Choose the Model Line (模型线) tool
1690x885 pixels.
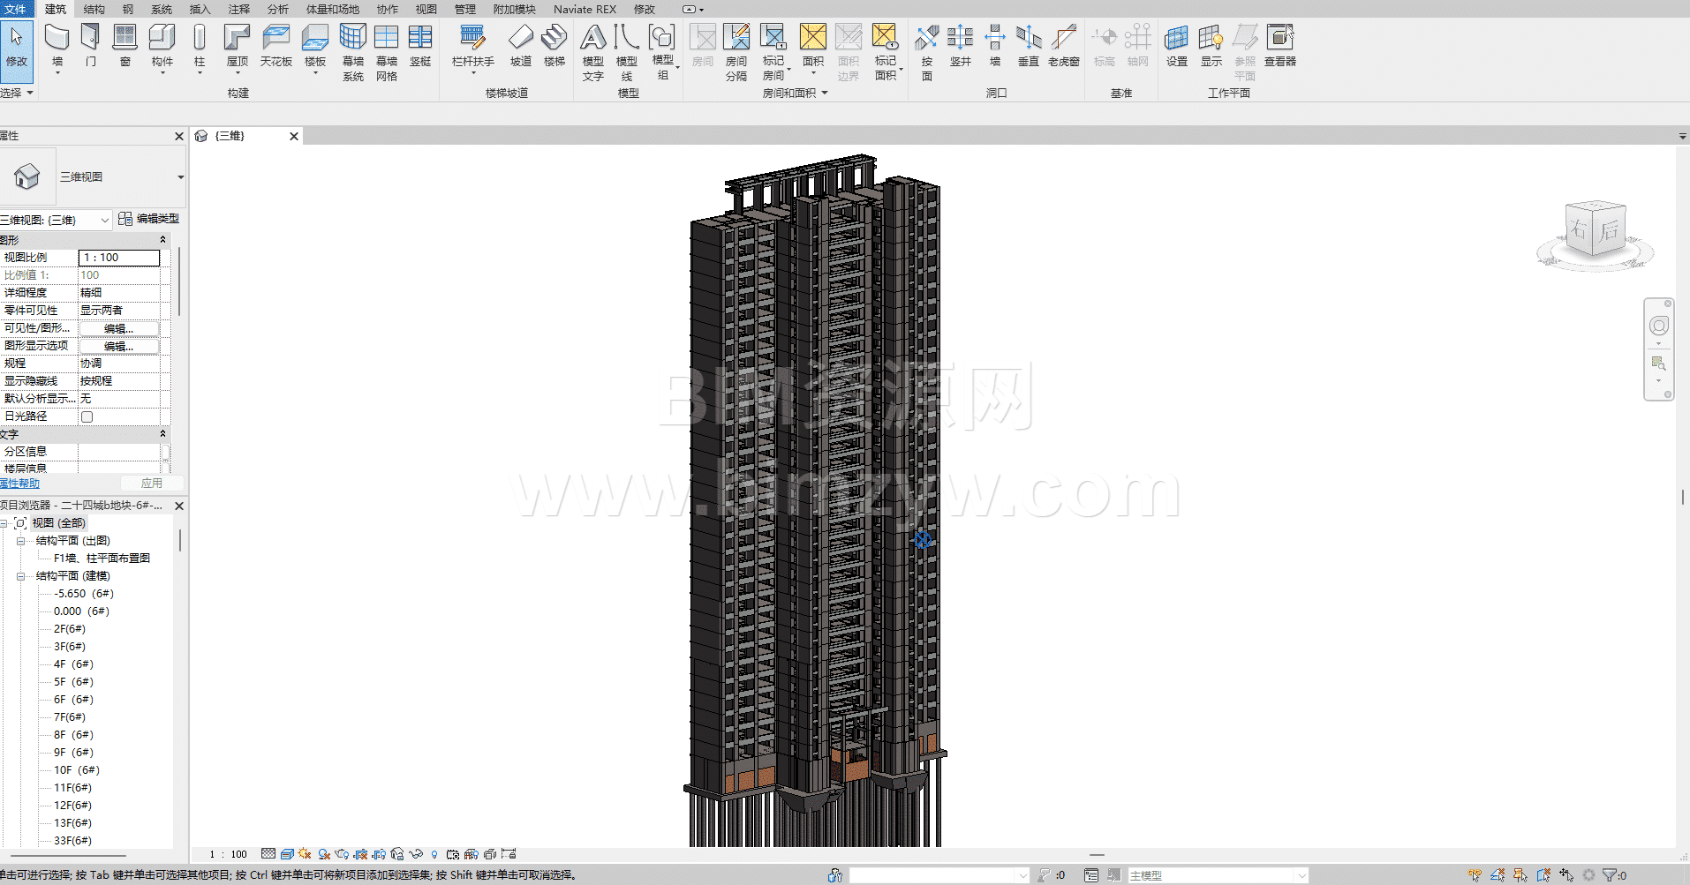pos(627,53)
